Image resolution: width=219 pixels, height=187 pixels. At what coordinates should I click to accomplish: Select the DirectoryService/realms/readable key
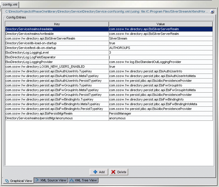(57, 29)
